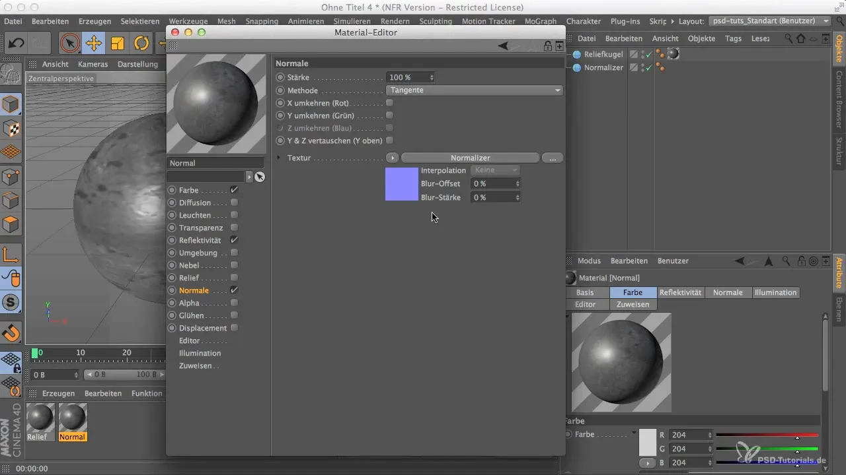The image size is (846, 475).
Task: Enable the Leuchten channel checkbox
Action: point(234,215)
